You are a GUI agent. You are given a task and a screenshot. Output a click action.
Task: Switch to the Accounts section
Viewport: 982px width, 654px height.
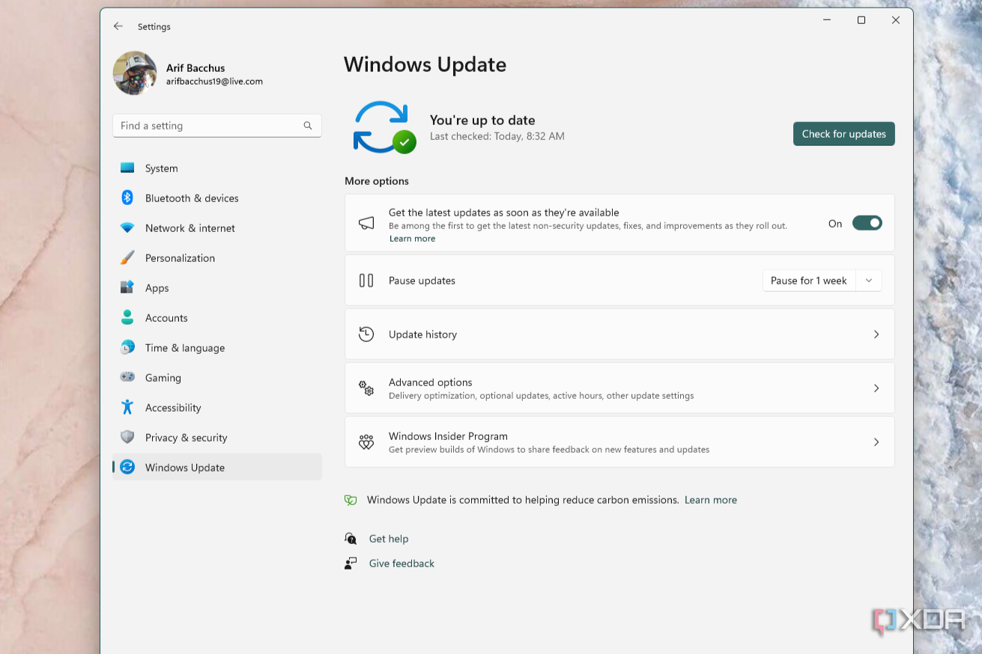(217, 318)
